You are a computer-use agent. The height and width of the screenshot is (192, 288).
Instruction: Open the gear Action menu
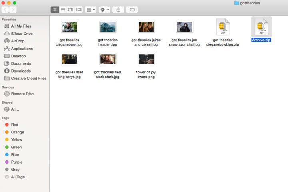[104, 10]
